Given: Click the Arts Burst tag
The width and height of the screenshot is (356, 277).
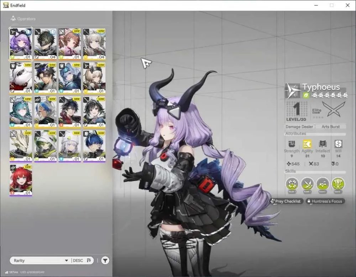Looking at the screenshot, I should click(x=331, y=127).
